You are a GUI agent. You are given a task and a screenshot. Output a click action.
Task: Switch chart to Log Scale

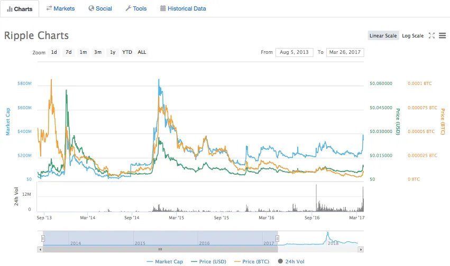point(412,35)
